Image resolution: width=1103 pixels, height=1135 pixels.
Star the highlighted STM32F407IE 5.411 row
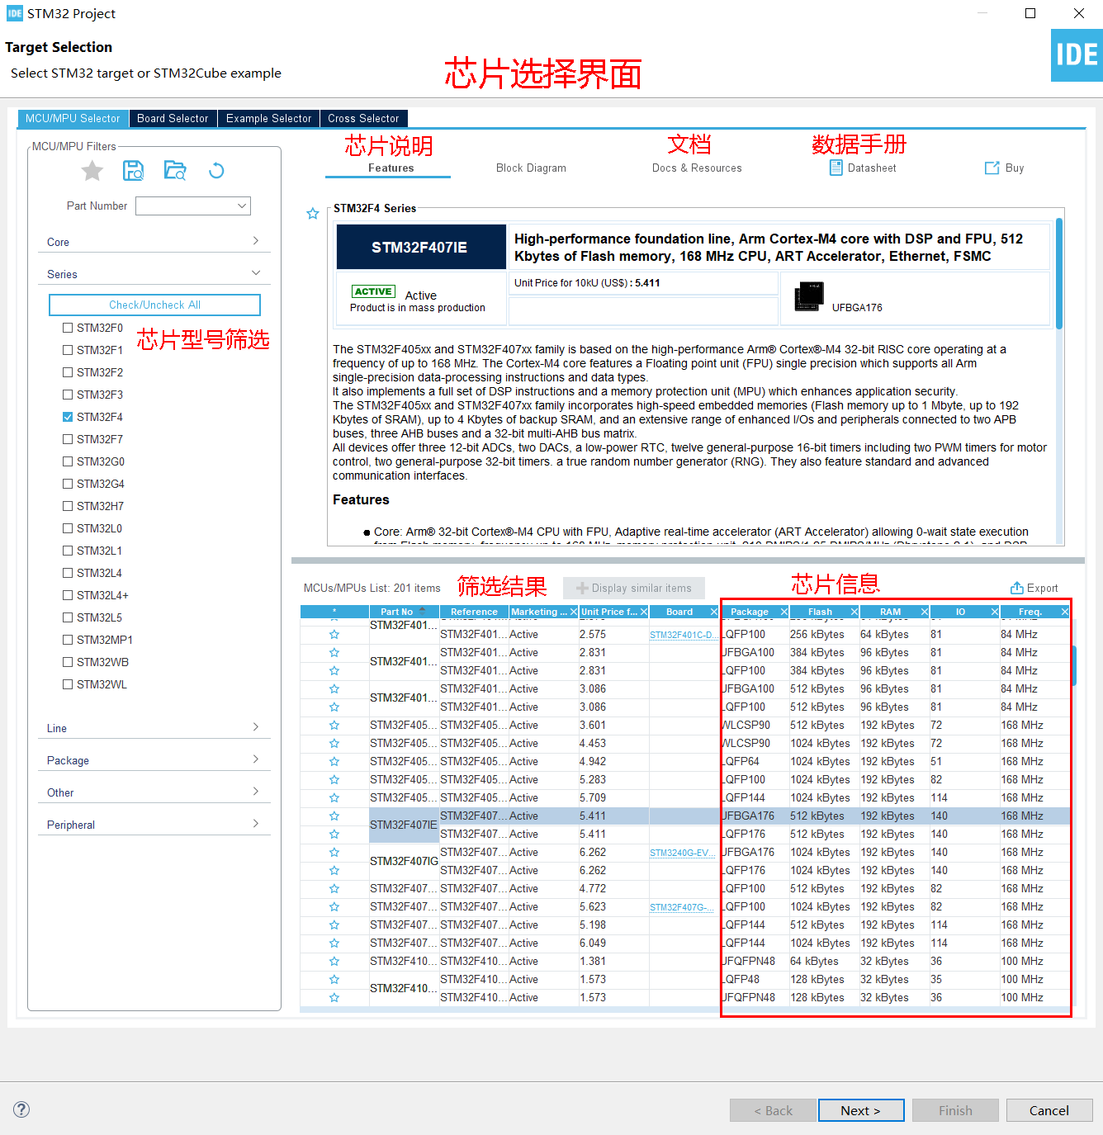point(334,816)
